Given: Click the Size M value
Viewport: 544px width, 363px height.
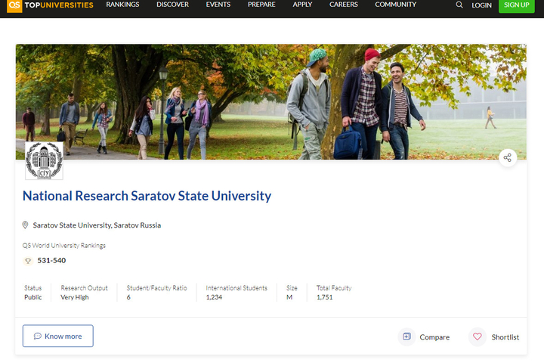Looking at the screenshot, I should 289,297.
